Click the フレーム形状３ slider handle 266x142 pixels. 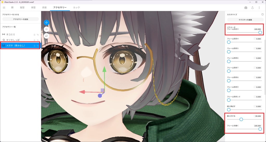(260, 32)
